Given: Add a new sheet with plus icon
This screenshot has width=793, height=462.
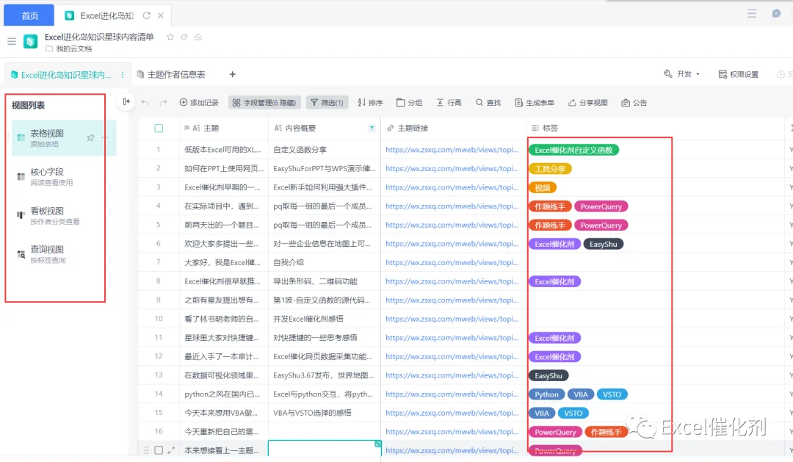Looking at the screenshot, I should tap(232, 74).
